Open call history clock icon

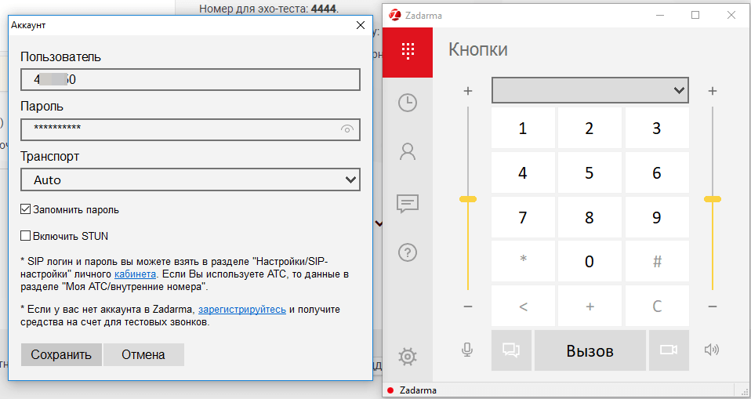407,103
